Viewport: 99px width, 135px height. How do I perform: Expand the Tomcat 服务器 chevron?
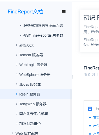coord(17,55)
